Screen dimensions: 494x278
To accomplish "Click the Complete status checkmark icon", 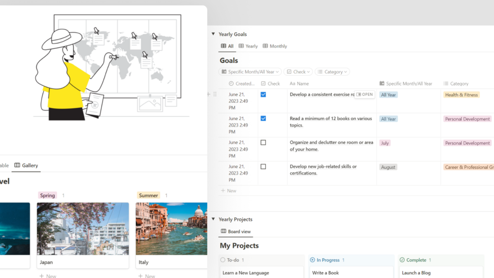I will click(x=402, y=260).
